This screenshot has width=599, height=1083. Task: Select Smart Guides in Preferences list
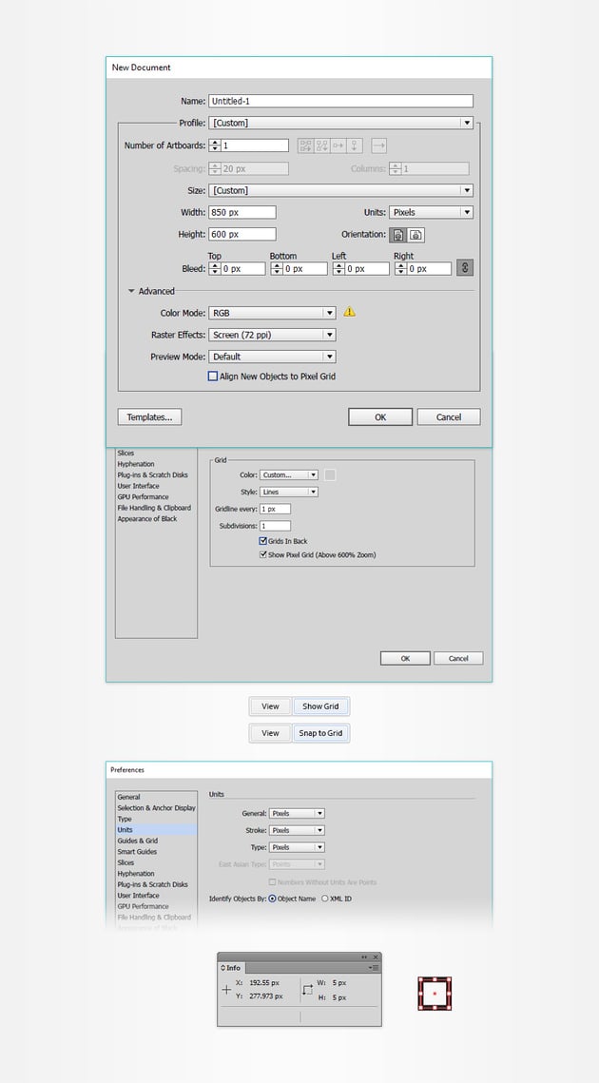pyautogui.click(x=137, y=852)
